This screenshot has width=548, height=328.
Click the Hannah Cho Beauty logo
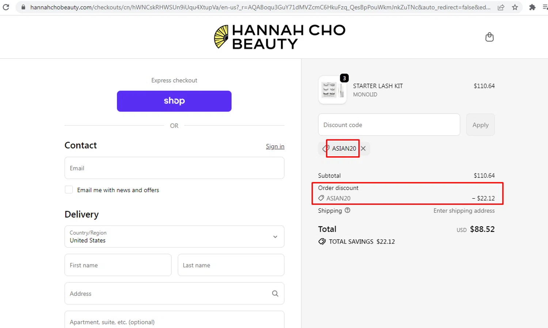[x=279, y=37]
